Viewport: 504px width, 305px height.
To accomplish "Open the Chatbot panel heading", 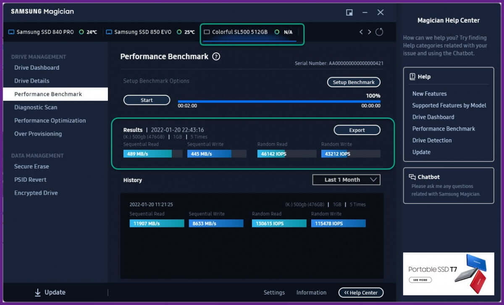I will pos(429,177).
